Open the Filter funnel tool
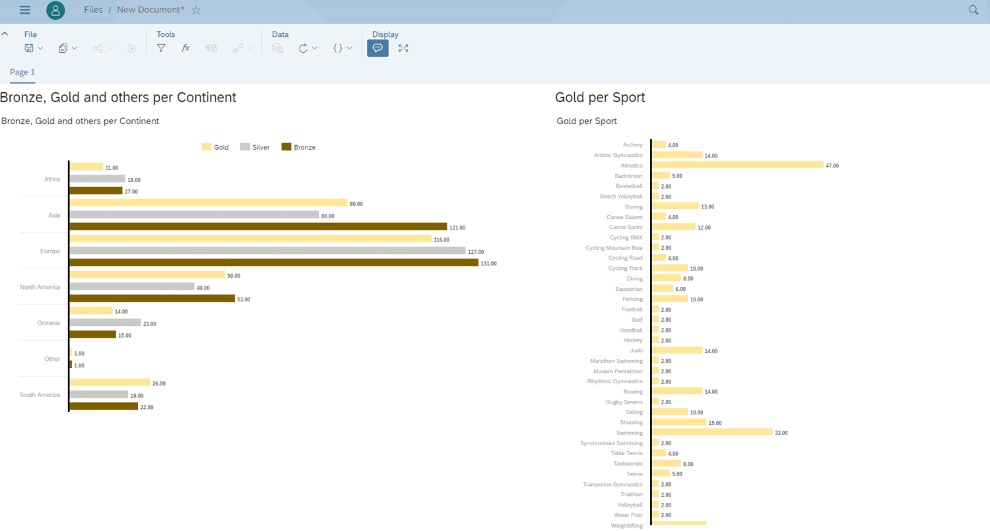The height and width of the screenshot is (531, 990). click(x=161, y=48)
